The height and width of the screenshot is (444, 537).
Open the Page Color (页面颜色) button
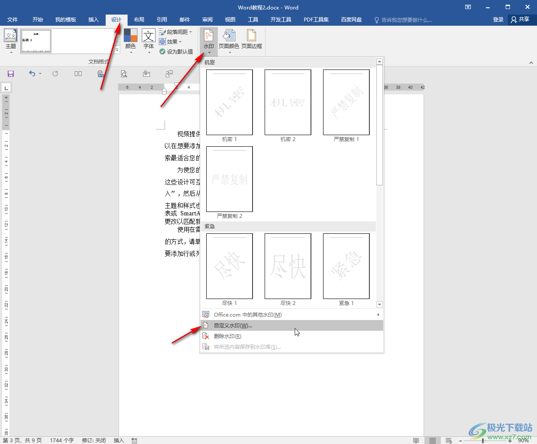229,41
